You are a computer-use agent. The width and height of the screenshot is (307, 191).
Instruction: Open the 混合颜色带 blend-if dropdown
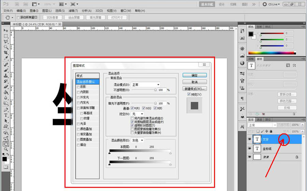coord(137,140)
